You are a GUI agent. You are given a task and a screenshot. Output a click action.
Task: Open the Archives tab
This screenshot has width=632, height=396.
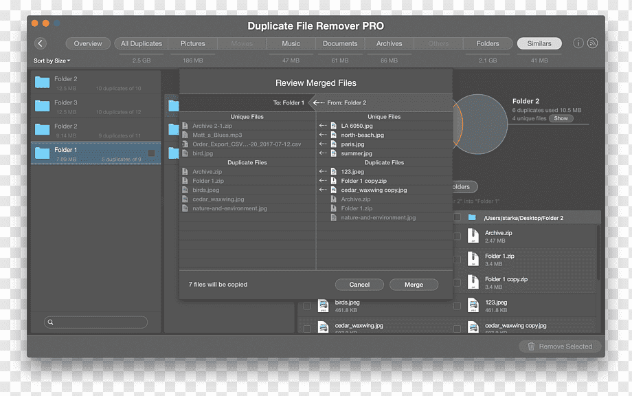(x=390, y=43)
